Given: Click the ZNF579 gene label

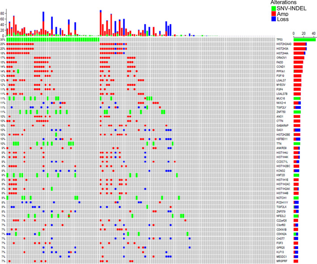Looking at the screenshot, I should 281,211.
